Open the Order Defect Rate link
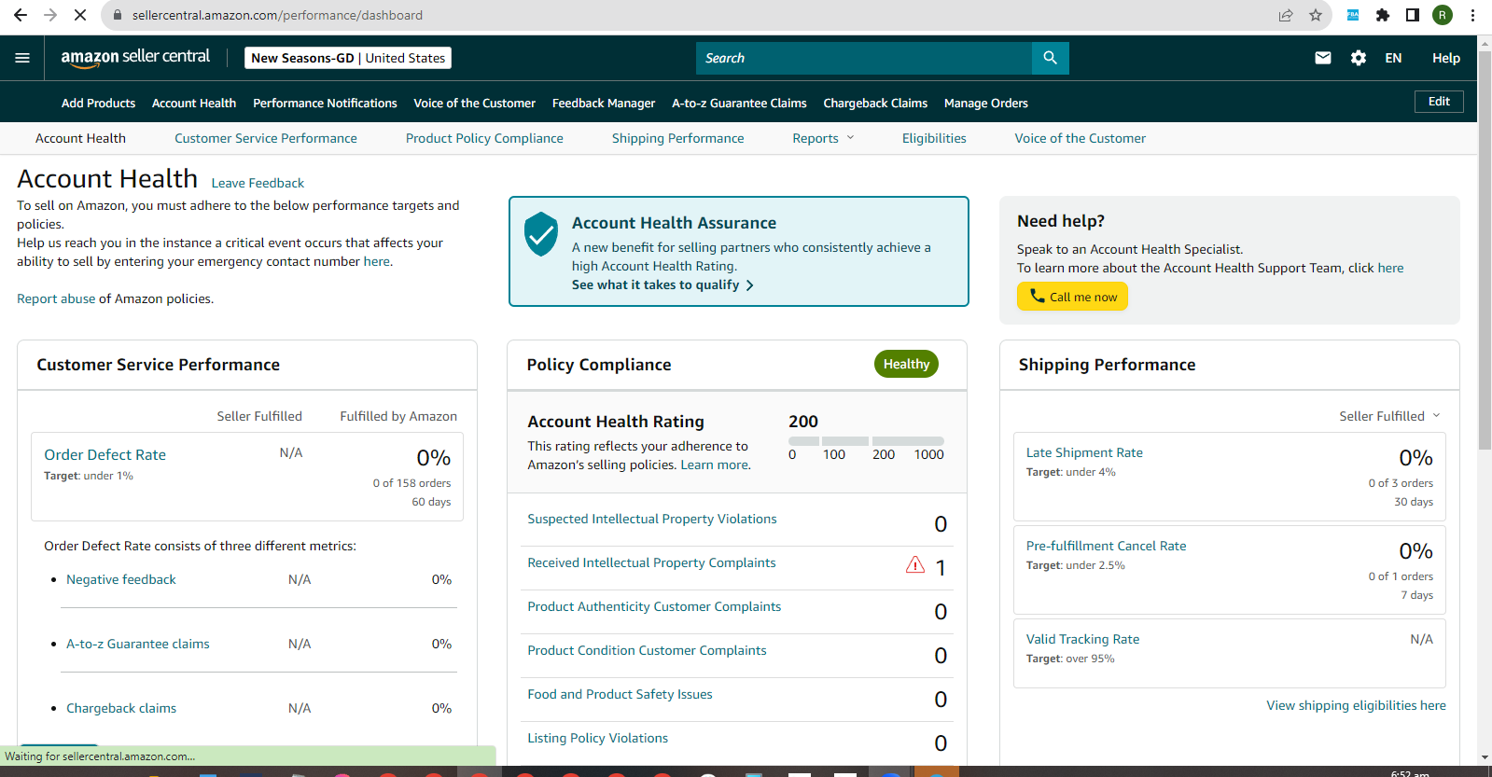The image size is (1492, 777). click(x=105, y=455)
